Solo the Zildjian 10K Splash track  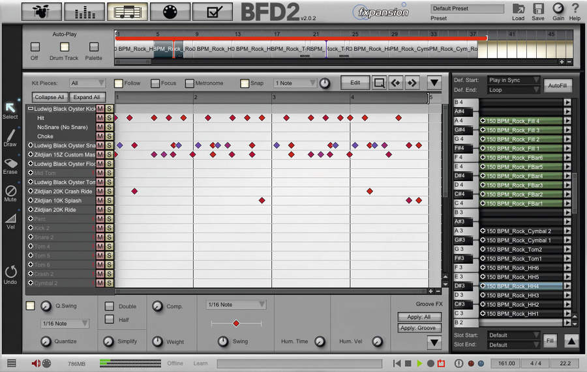pos(109,201)
